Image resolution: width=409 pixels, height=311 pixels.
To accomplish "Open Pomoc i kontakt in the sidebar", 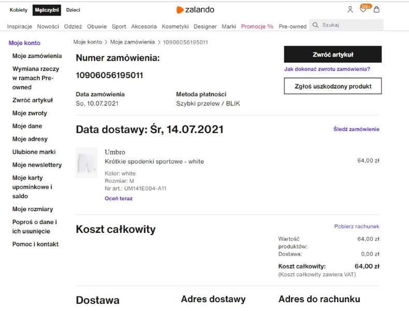I will click(35, 244).
